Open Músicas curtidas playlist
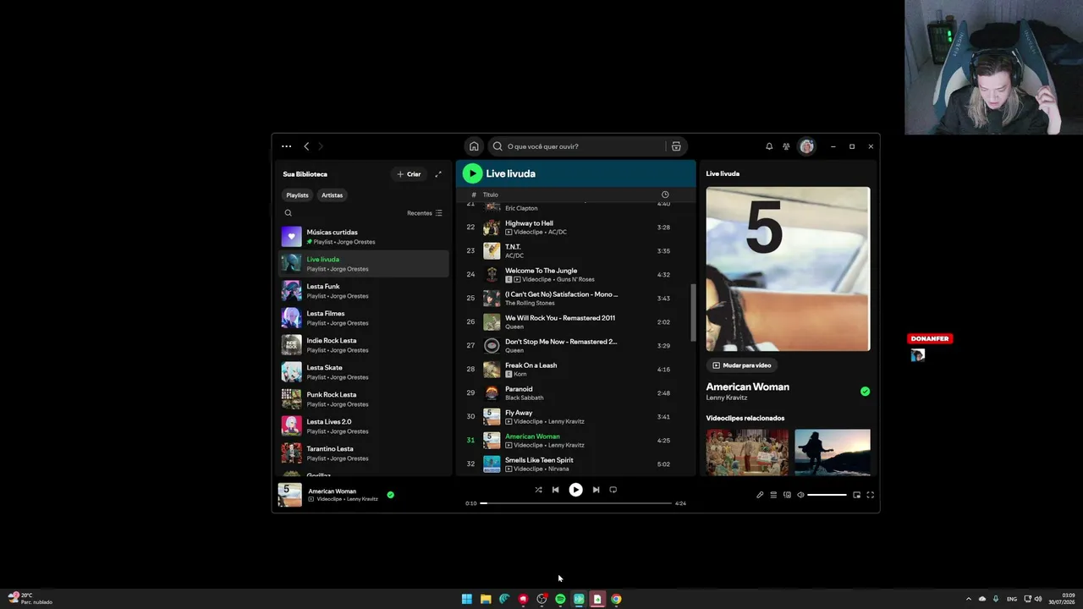1083x609 pixels. point(365,237)
